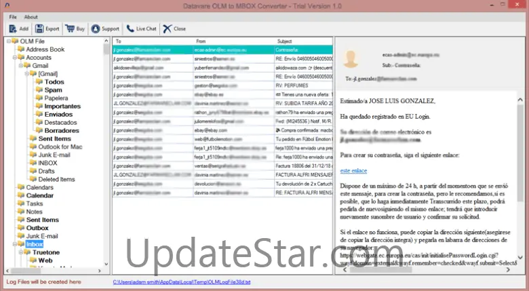Open the 'este enlace' link in the email
This screenshot has width=529, height=291.
point(353,170)
